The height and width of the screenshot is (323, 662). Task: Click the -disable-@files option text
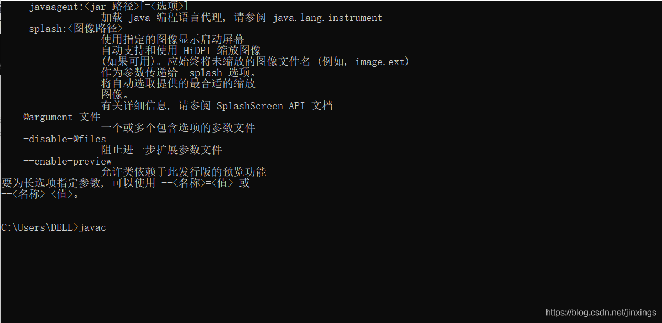pyautogui.click(x=64, y=139)
